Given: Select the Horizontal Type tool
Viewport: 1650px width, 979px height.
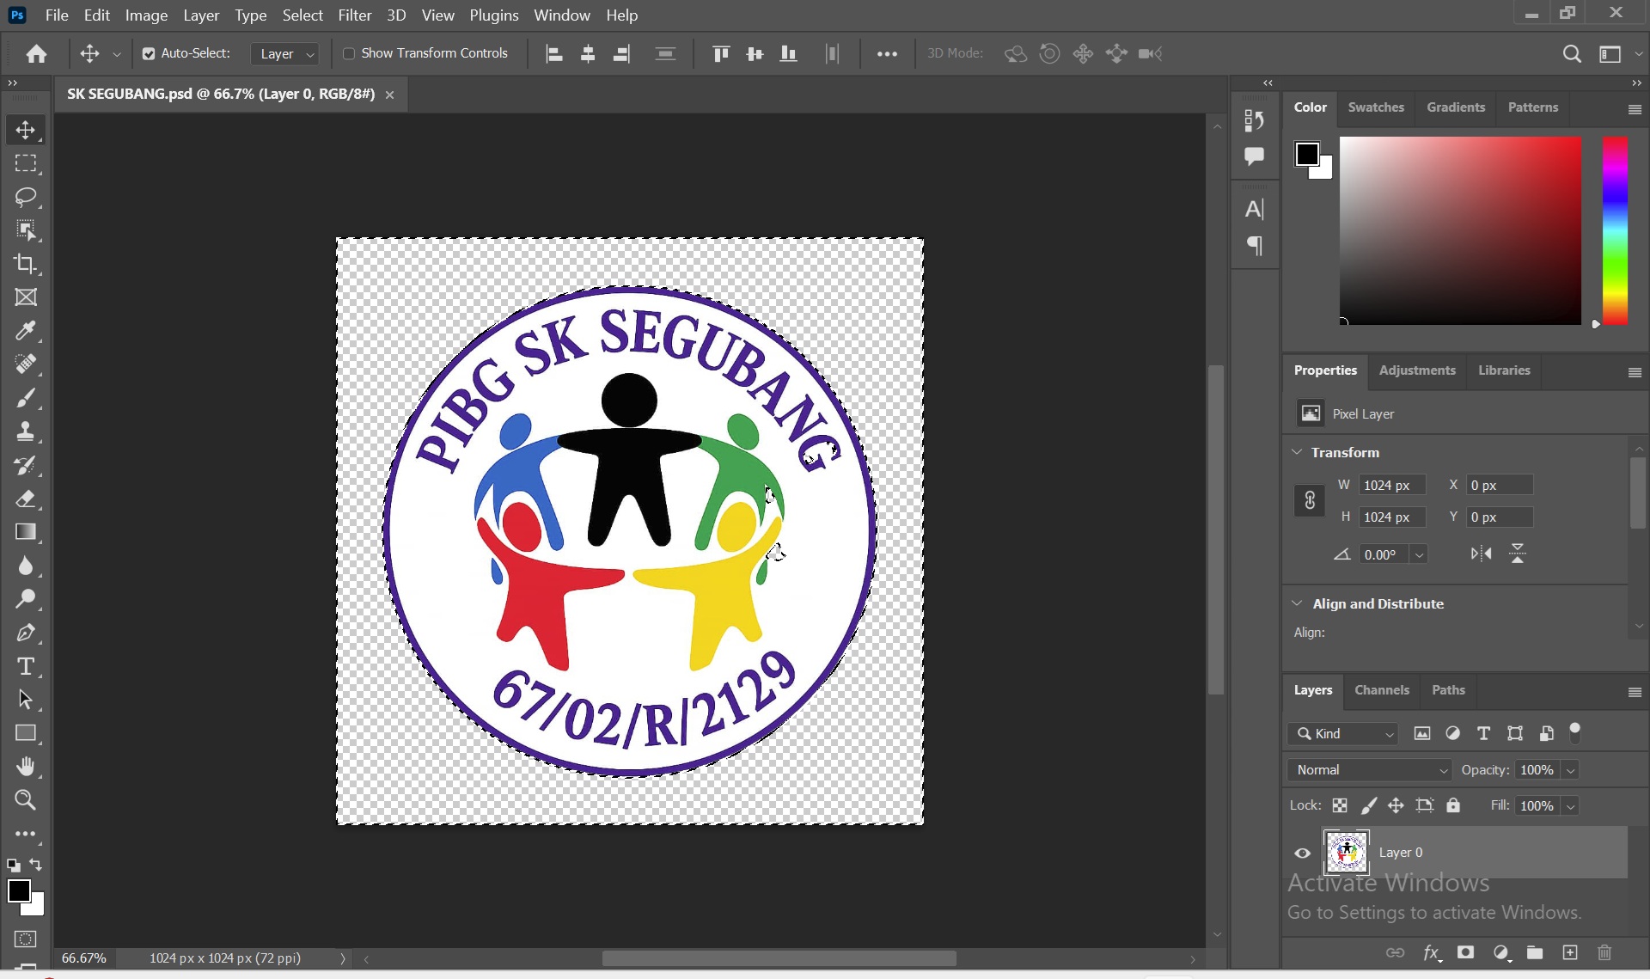Looking at the screenshot, I should 26,666.
